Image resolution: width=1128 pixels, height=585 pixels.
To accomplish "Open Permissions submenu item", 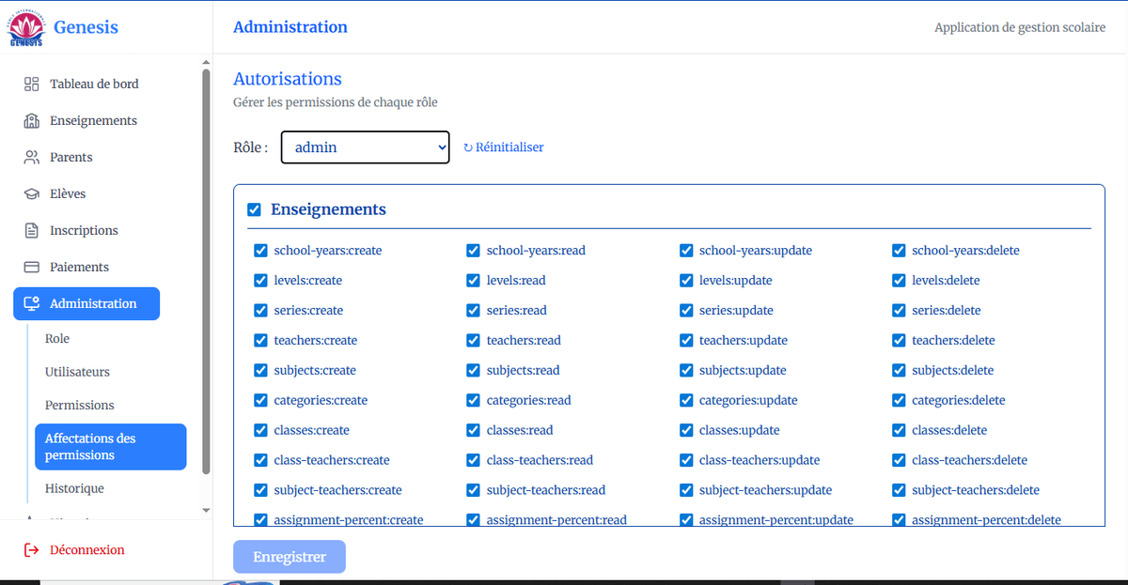I will coord(80,405).
